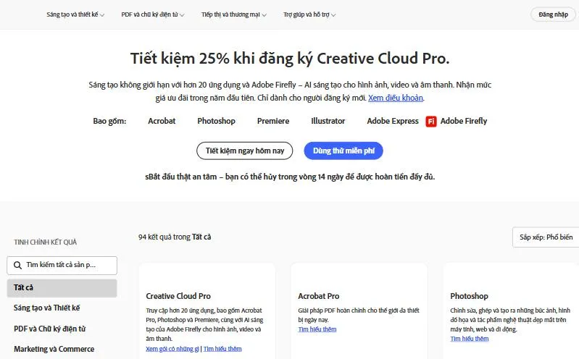579x359 pixels.
Task: Open Tìm hiểu thêm under Creative Cloud Pro
Action: 222,349
